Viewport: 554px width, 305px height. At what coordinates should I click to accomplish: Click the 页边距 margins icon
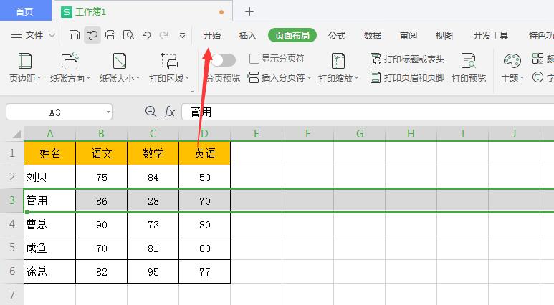point(25,61)
